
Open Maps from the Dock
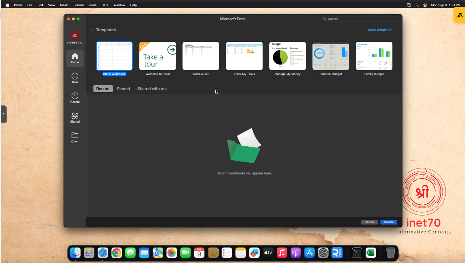click(158, 253)
